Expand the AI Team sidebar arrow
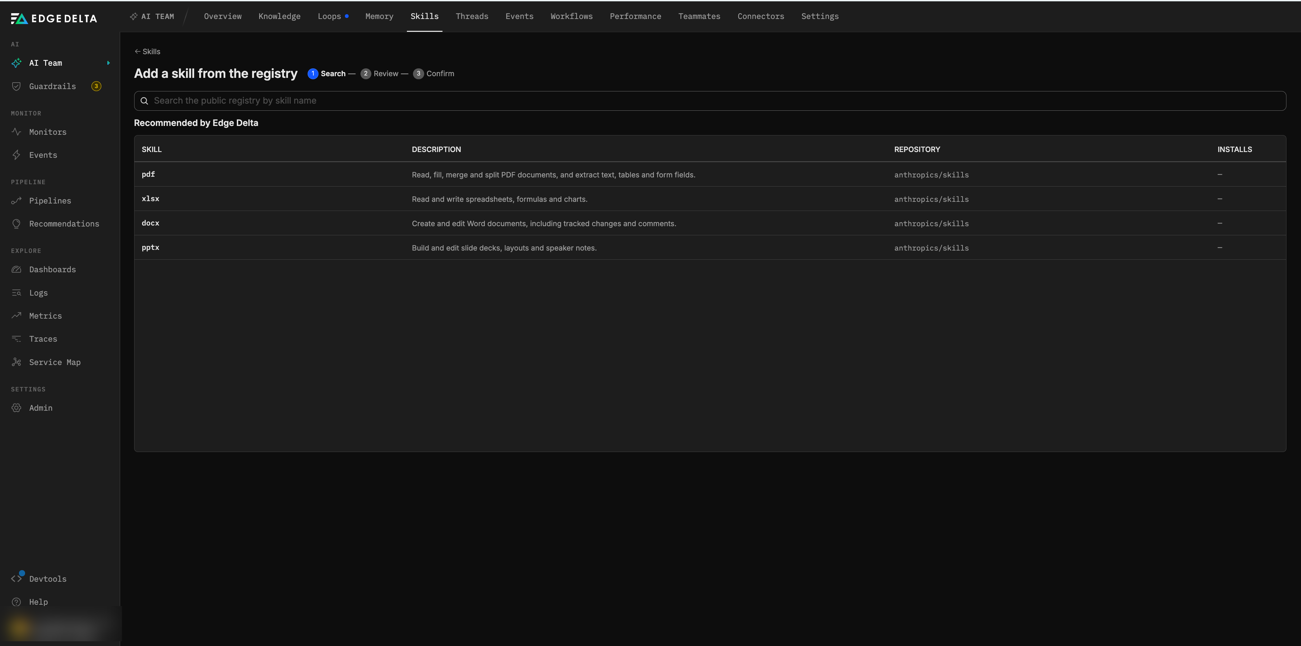The height and width of the screenshot is (646, 1301). tap(108, 63)
